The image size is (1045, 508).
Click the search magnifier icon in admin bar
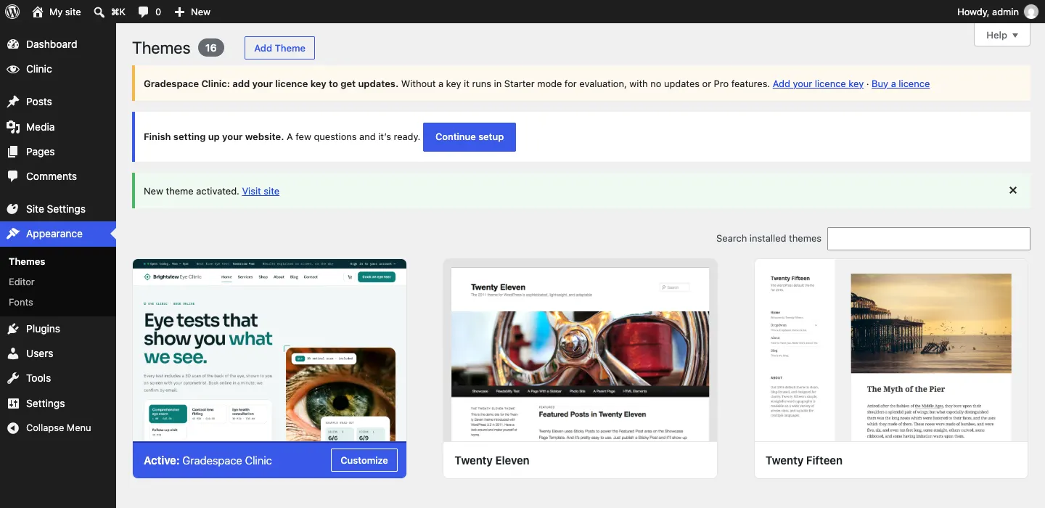coord(99,12)
